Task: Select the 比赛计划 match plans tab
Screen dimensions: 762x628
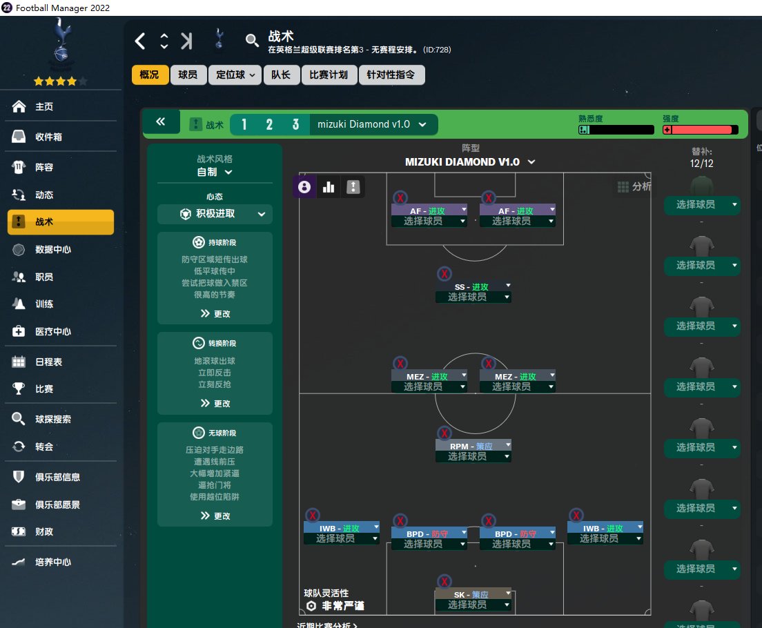Action: pos(329,75)
